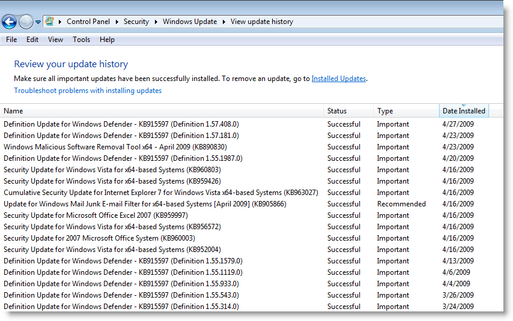Open the recent pages dropdown arrow

38,22
